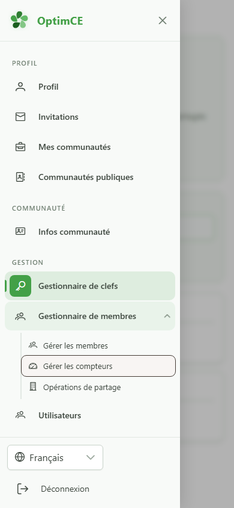Click the OptimCE clover logo

pos(19,20)
